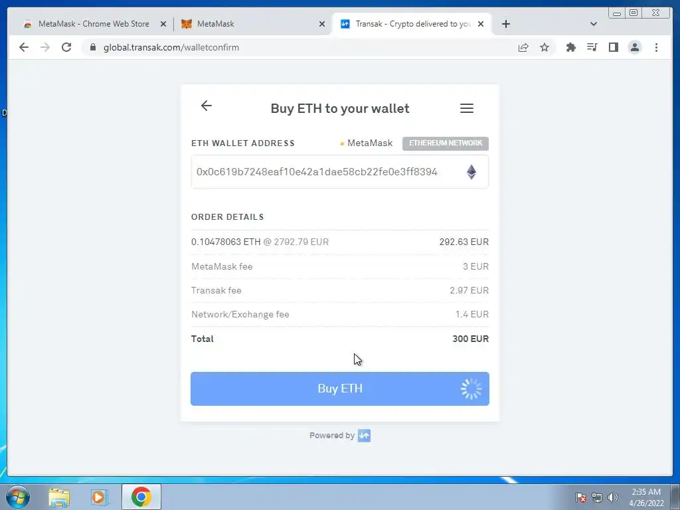Click the ETH wallet address field
Screen dimensions: 680x510
pyautogui.click(x=340, y=172)
